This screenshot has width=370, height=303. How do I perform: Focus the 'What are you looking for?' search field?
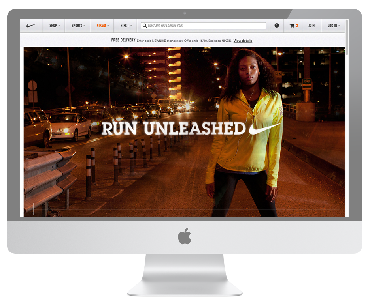pos(204,26)
